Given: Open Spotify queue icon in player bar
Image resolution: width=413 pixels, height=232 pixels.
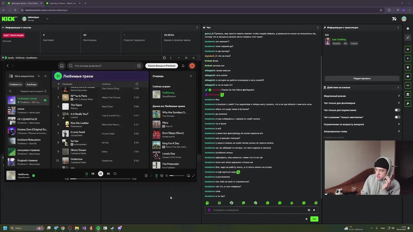Looking at the screenshot, I should pyautogui.click(x=156, y=176).
